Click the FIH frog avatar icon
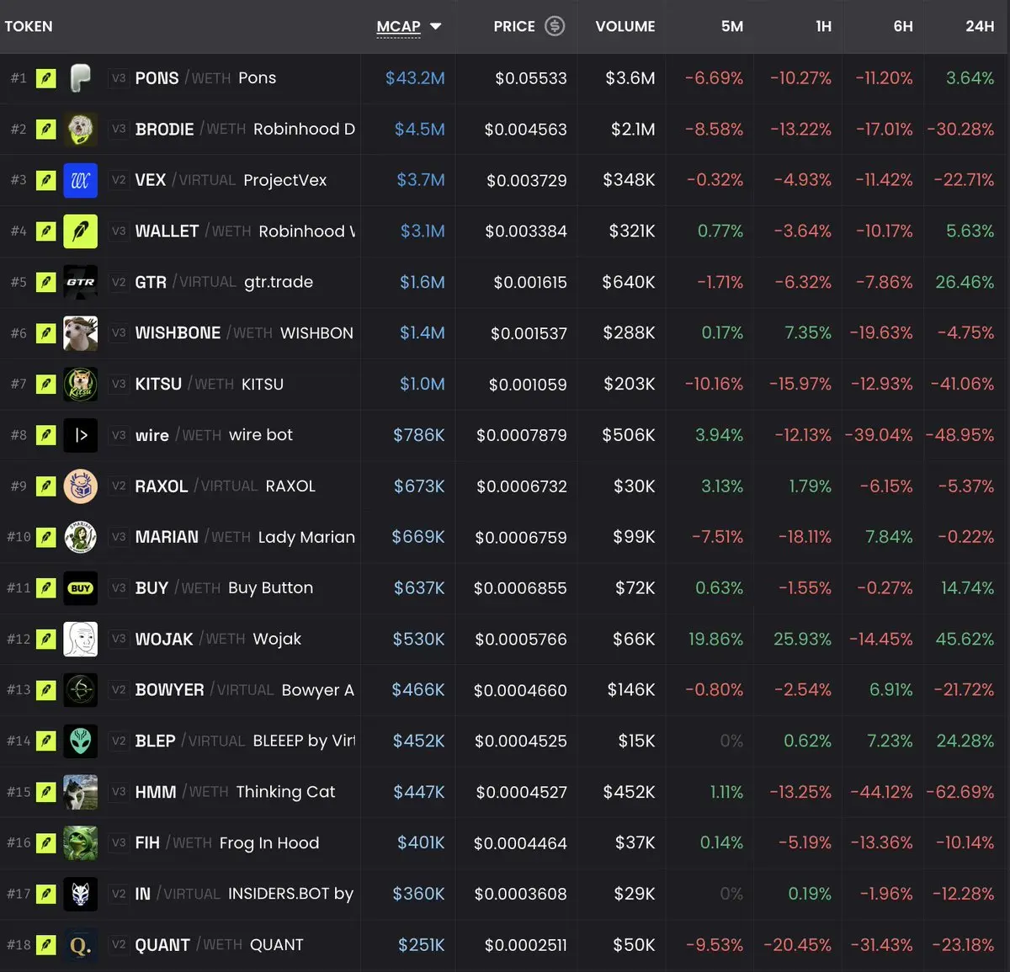The height and width of the screenshot is (972, 1010). tap(81, 842)
